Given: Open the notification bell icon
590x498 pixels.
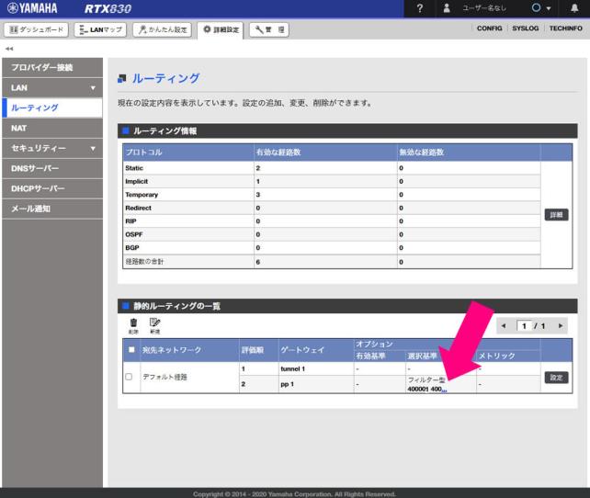Looking at the screenshot, I should click(574, 8).
